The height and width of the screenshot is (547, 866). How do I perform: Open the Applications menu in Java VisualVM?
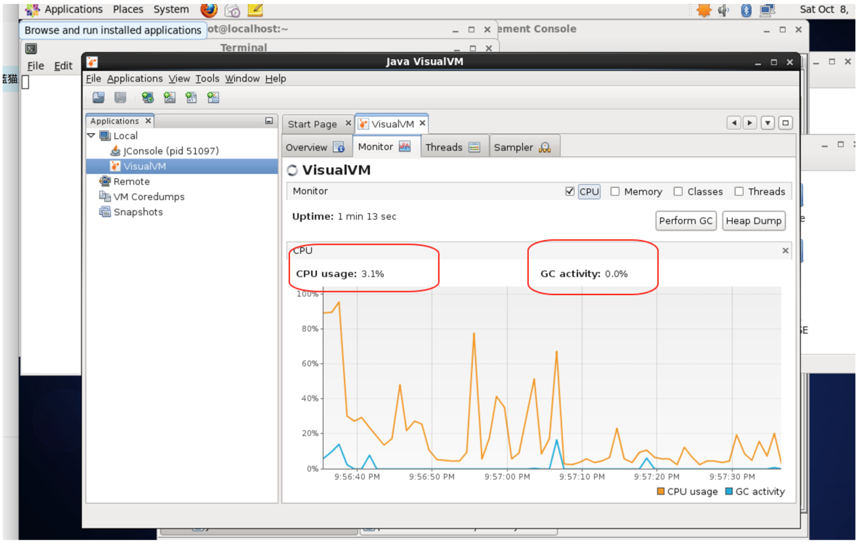pyautogui.click(x=135, y=79)
